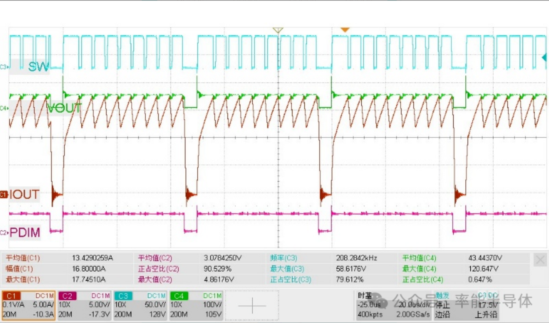Viewport: 549px width, 323px height.
Task: Select the 正占空比(C3) measurement label
Action: click(x=290, y=279)
